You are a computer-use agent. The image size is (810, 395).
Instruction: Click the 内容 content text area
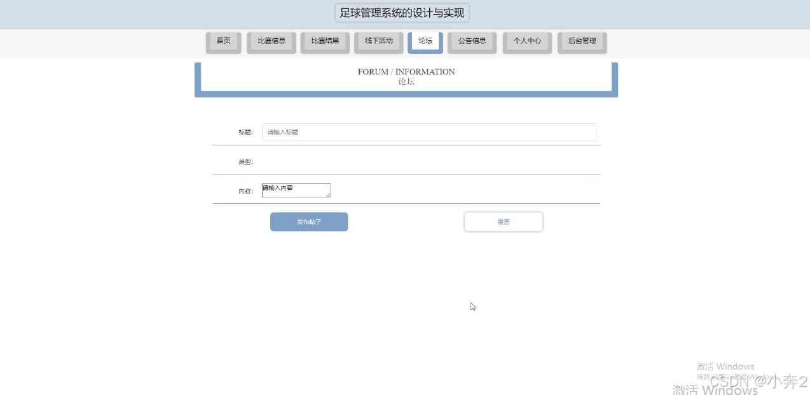[x=296, y=190]
